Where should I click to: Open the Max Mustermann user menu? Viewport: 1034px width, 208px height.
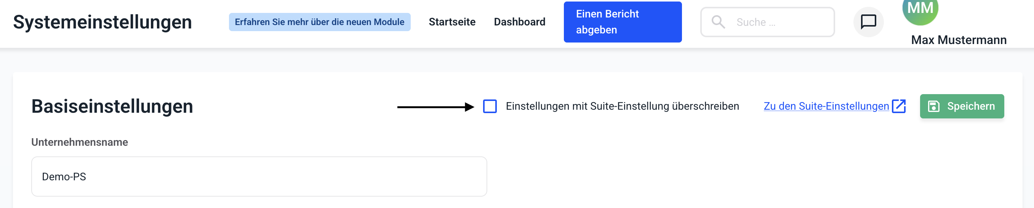959,40
